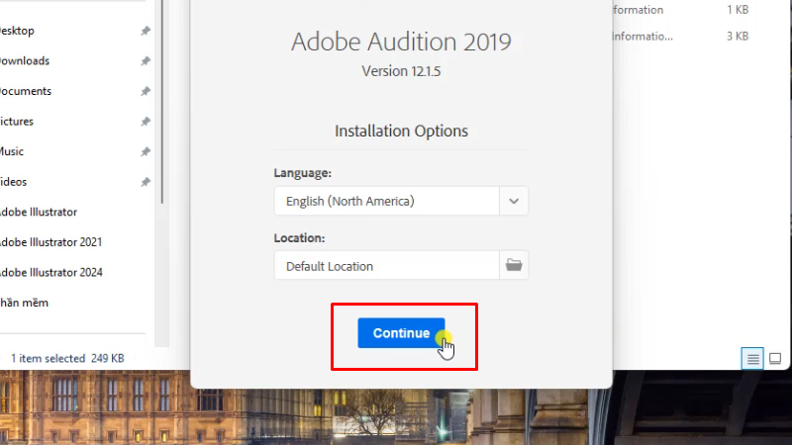Click the pin icon beside Videos

(x=146, y=182)
